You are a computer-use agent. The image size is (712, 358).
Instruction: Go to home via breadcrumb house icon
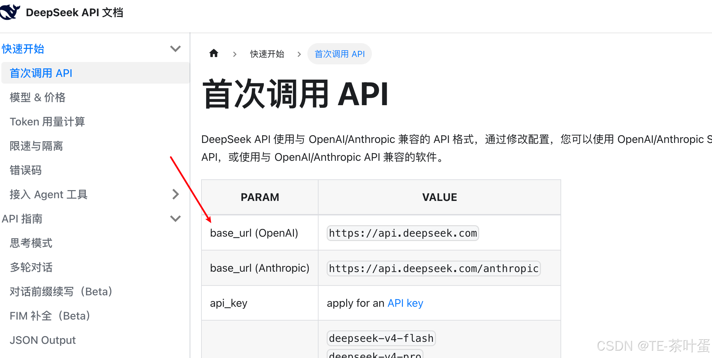pyautogui.click(x=214, y=53)
